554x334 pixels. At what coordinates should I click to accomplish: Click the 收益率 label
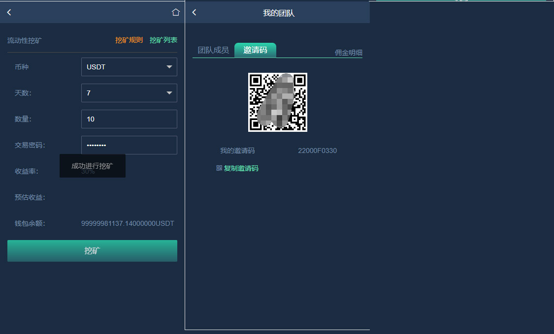coord(27,171)
